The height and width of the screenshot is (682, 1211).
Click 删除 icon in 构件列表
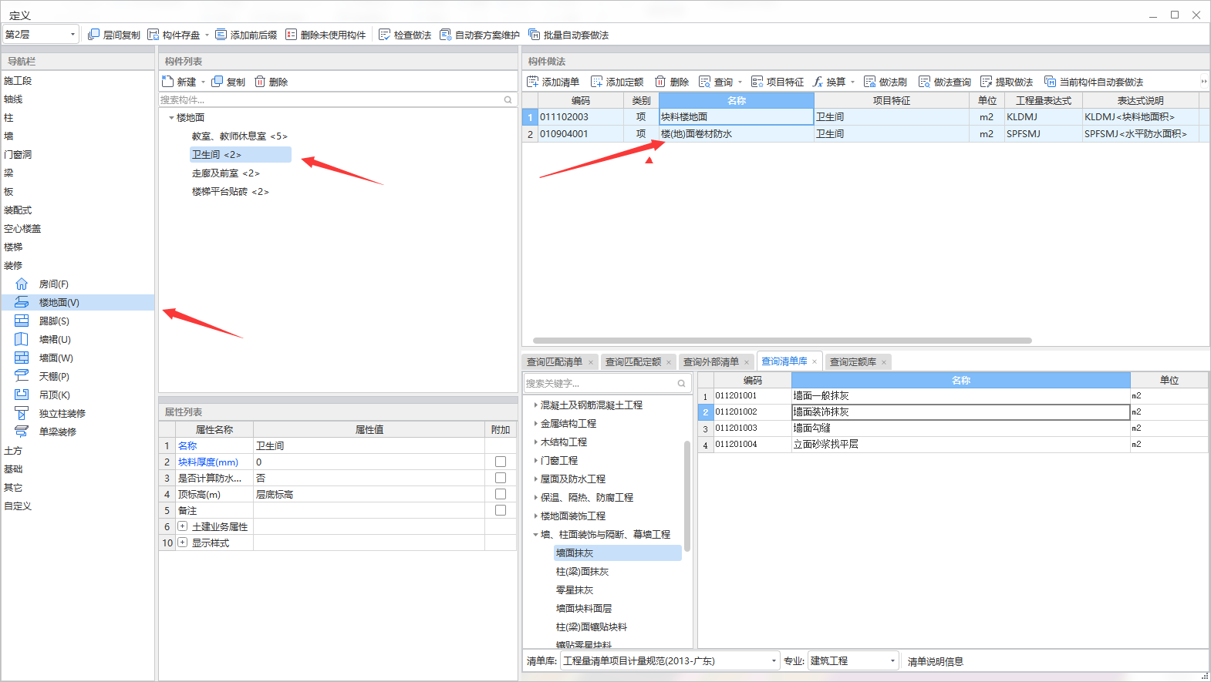[260, 82]
